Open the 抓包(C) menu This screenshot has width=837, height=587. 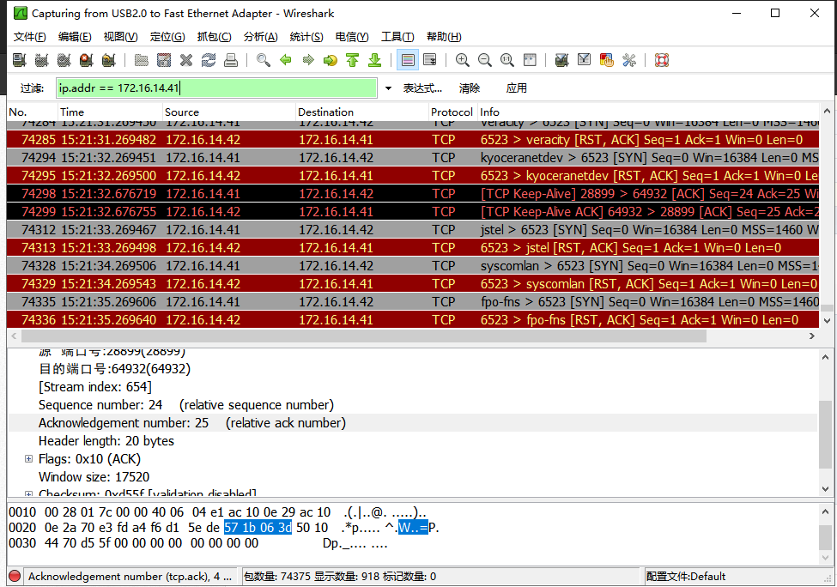214,37
